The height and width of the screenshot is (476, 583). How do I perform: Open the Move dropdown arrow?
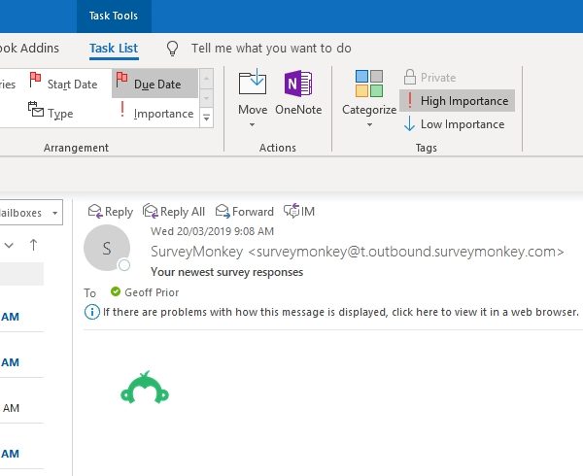[x=252, y=125]
